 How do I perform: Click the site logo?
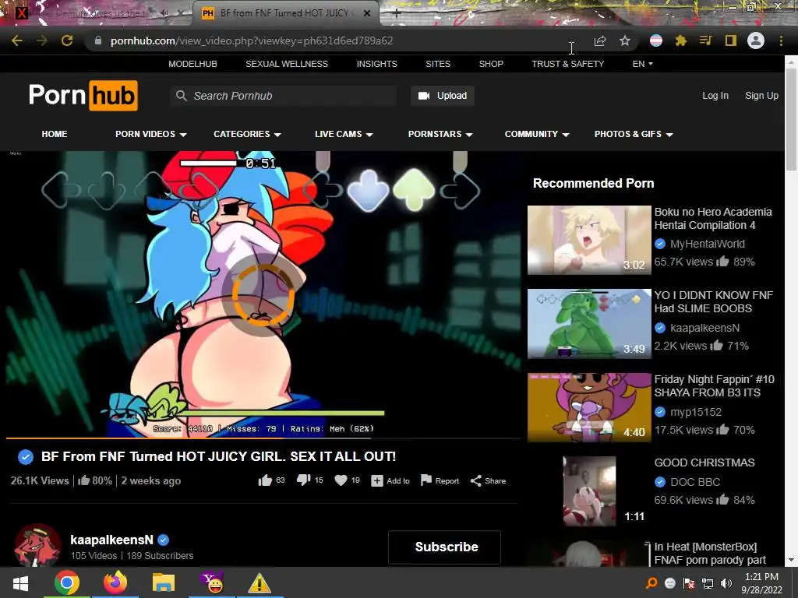83,96
